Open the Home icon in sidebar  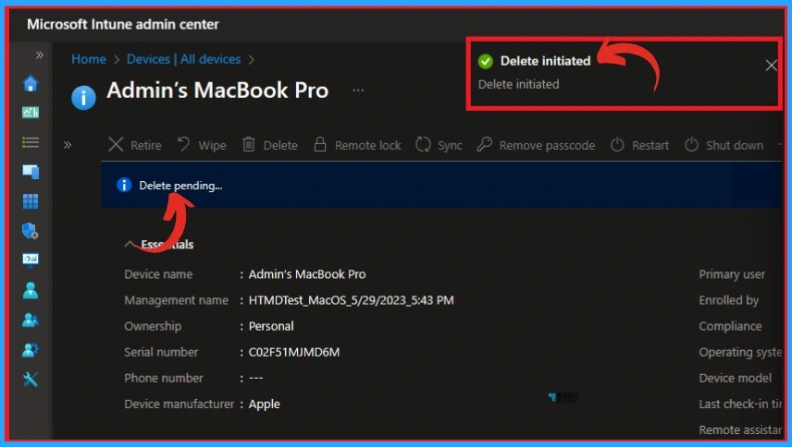(31, 84)
